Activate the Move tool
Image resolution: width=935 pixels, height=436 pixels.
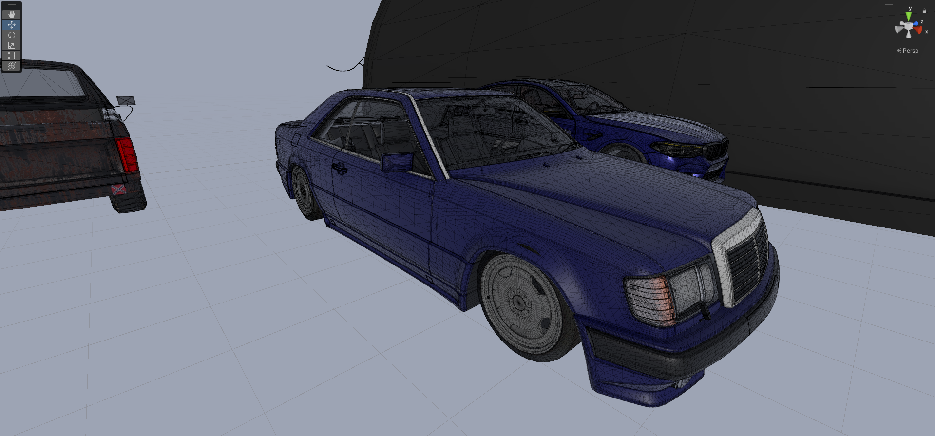[12, 25]
